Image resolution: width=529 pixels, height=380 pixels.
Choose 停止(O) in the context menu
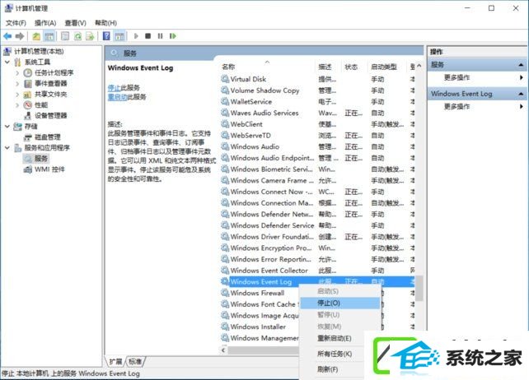click(x=340, y=304)
